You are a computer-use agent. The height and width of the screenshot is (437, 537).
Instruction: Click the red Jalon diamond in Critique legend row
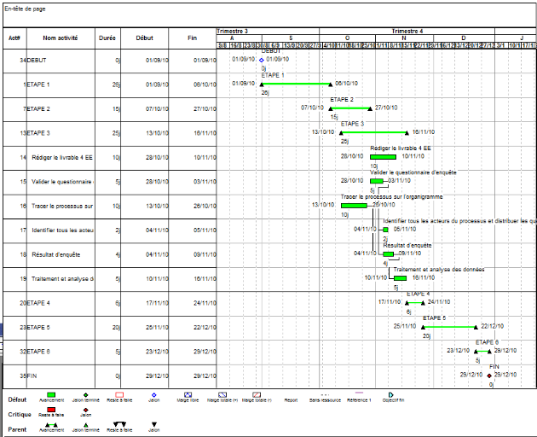point(85,410)
